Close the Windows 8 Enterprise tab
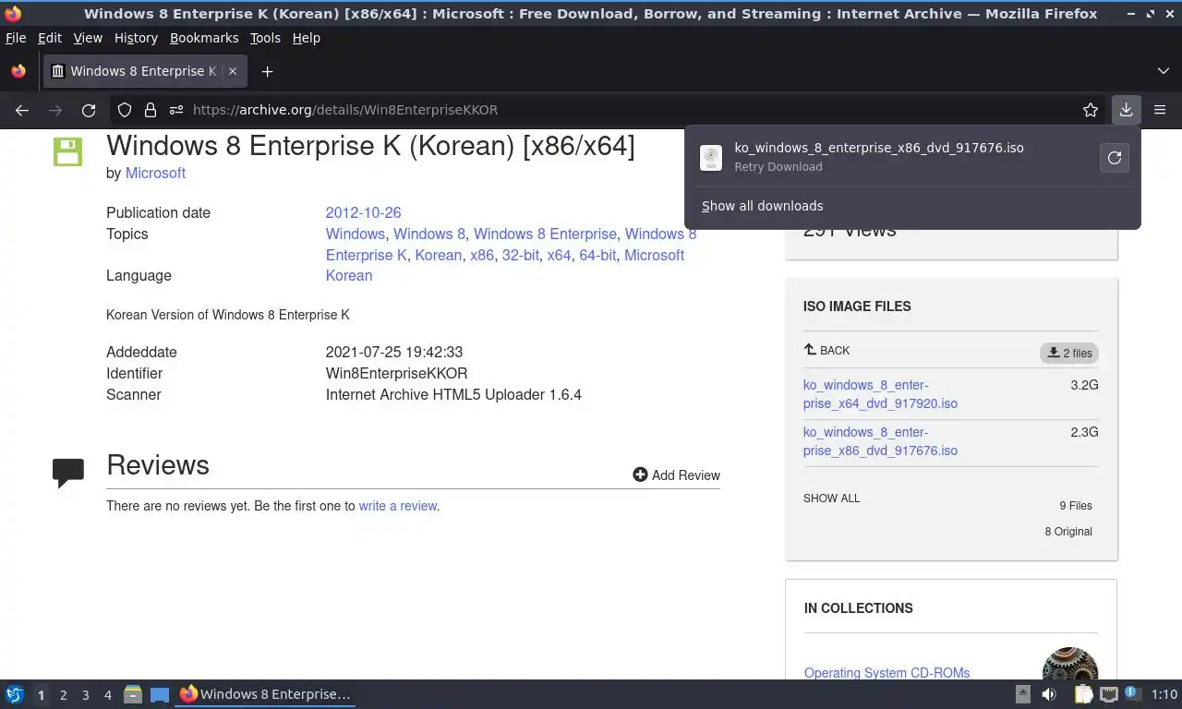 pos(233,71)
